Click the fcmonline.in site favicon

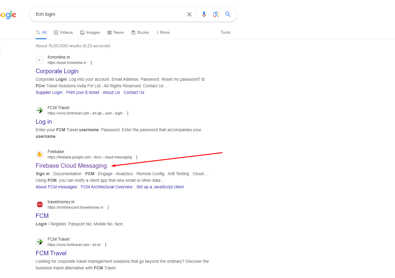pos(40,60)
